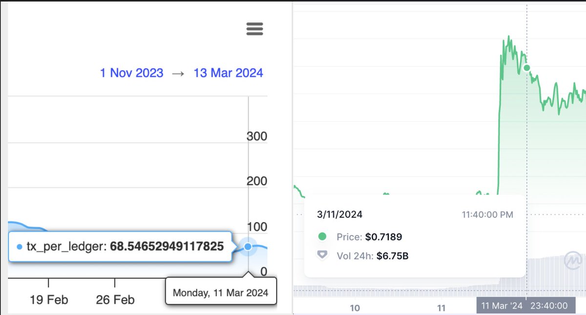Select the blue tx_per_ledger data point
Screen dimensions: 586x315
tap(248, 247)
